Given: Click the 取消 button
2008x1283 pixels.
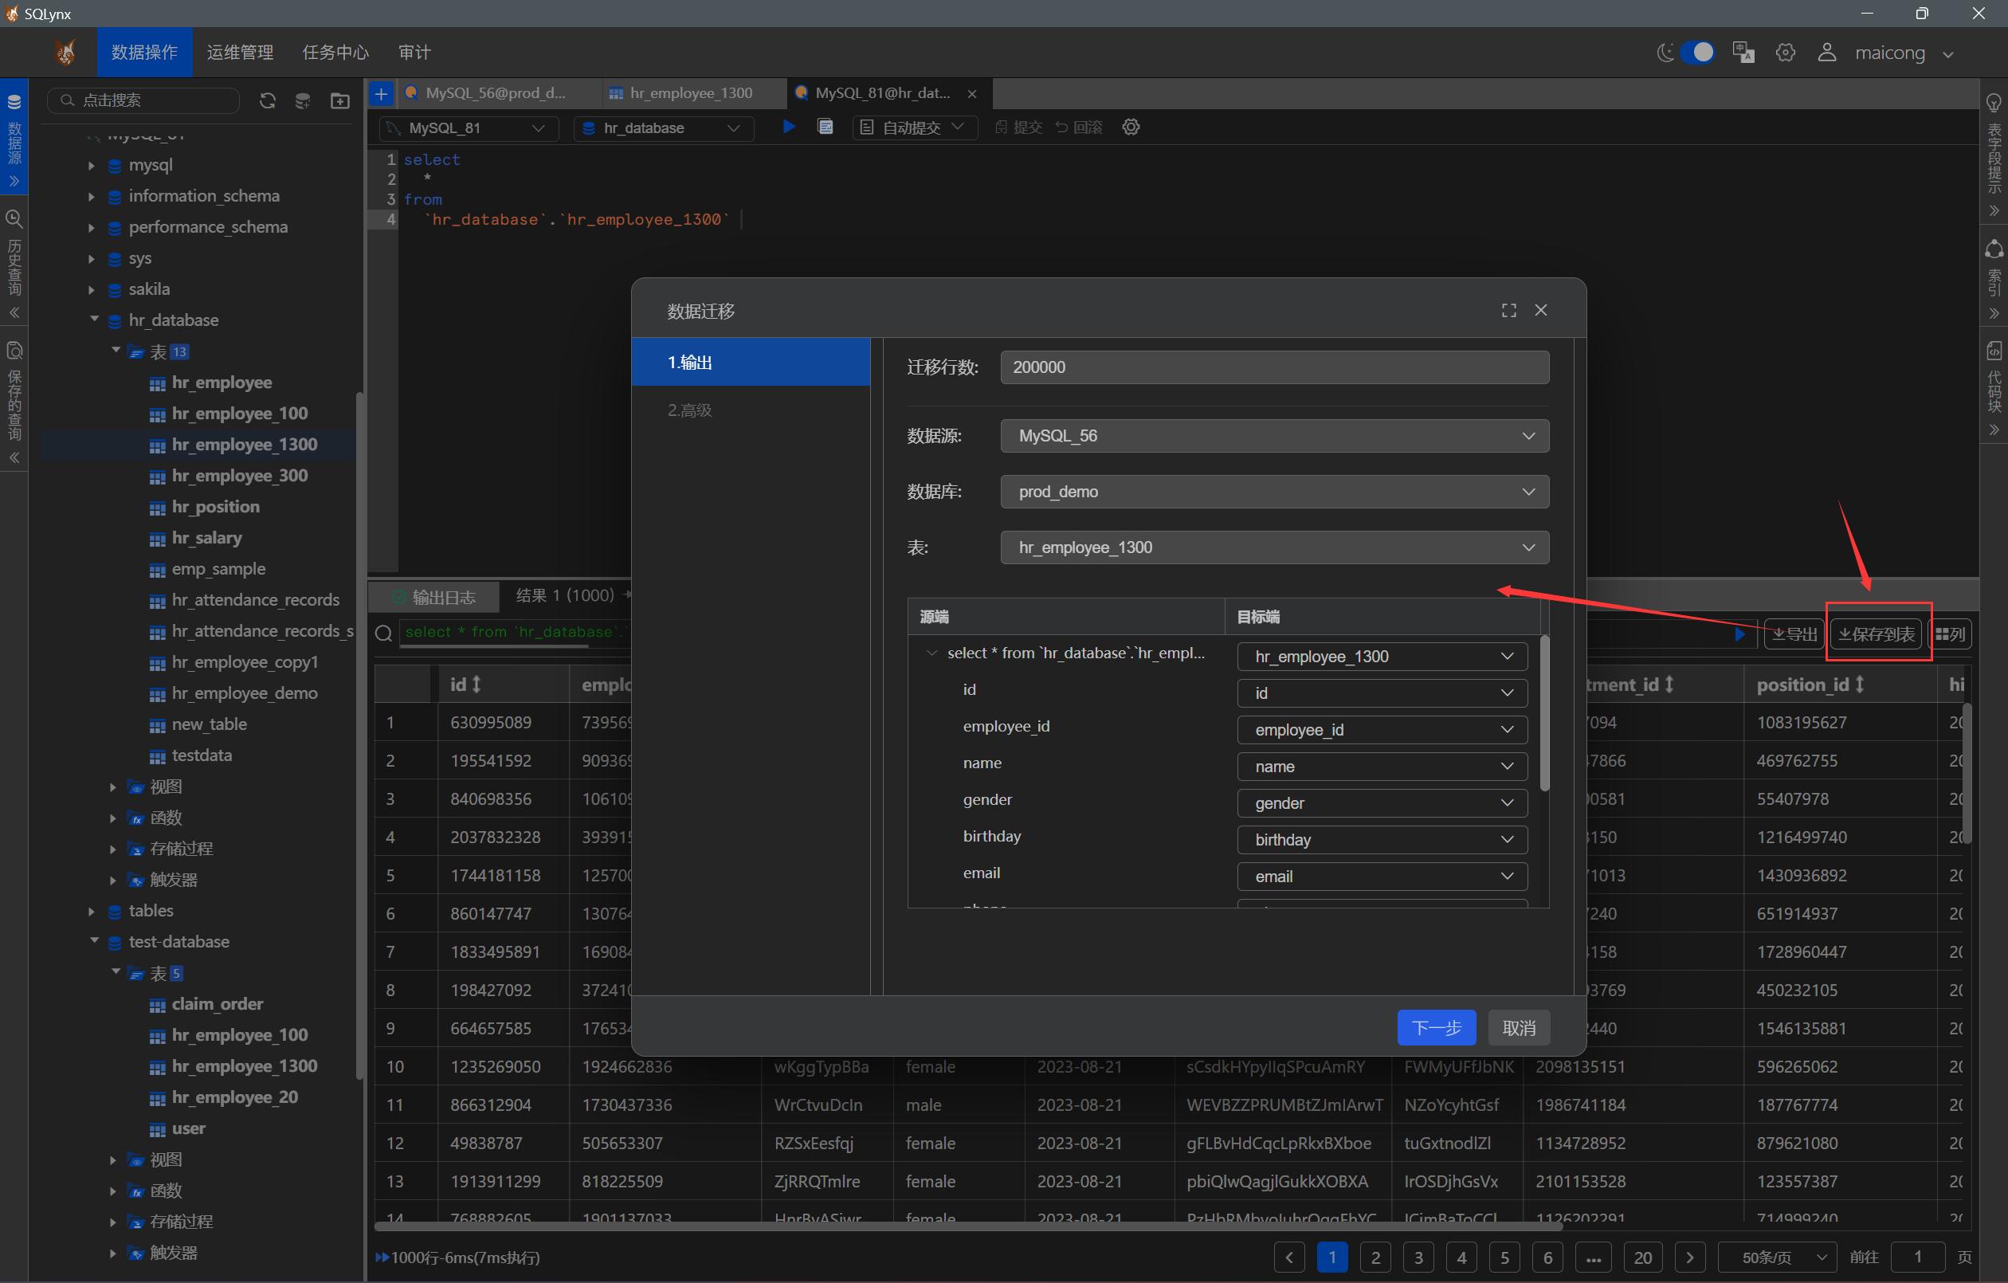Looking at the screenshot, I should 1519,1028.
